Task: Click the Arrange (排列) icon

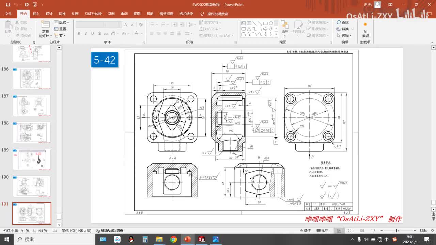Action: pos(285,24)
